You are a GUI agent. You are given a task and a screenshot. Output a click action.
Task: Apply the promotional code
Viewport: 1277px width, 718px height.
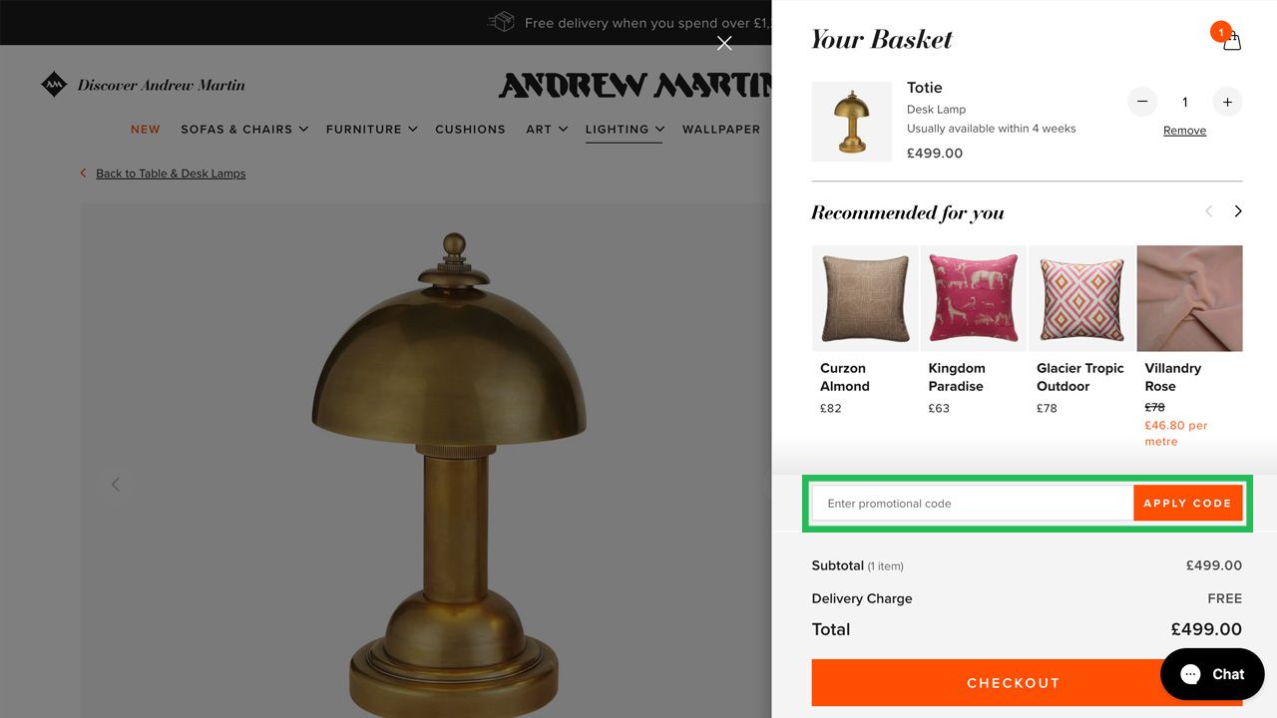click(x=1187, y=504)
